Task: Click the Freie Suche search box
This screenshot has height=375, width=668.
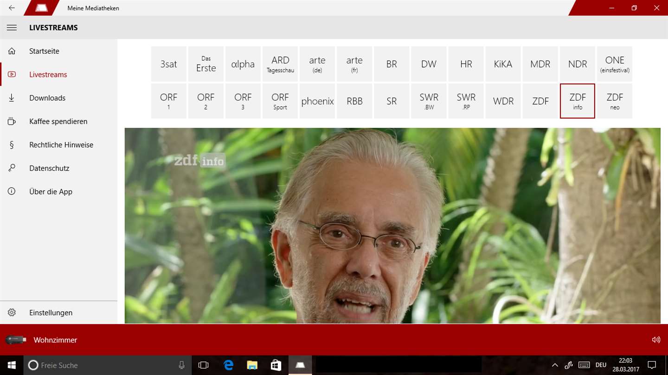Action: click(x=107, y=365)
